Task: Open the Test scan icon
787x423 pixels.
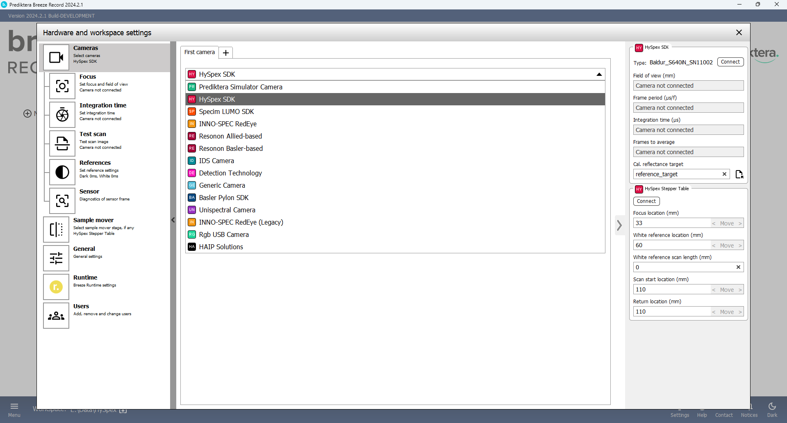Action: (x=62, y=143)
